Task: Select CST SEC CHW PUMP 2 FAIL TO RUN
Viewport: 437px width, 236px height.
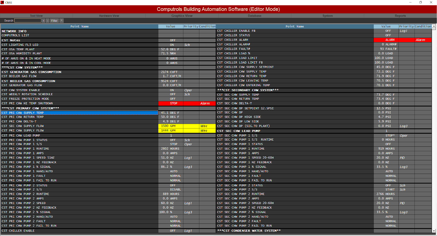Action: (x=295, y=226)
